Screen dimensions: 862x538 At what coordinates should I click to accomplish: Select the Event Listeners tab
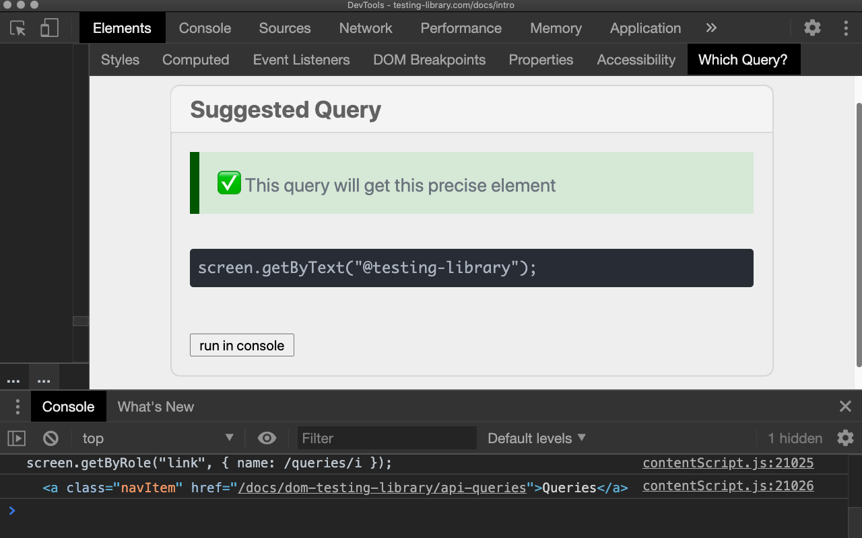(x=301, y=60)
